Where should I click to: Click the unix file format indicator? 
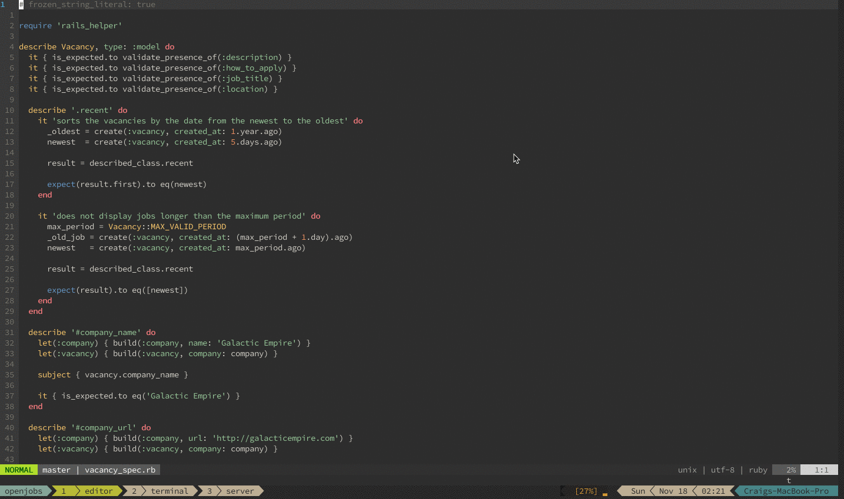[x=687, y=470]
